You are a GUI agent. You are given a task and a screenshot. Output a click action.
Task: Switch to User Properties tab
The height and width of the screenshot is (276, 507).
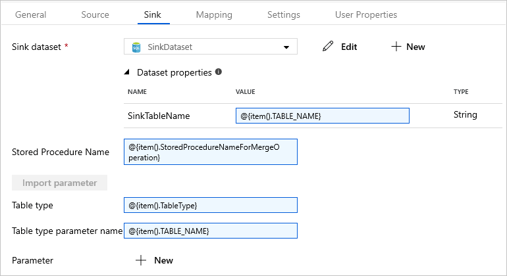pos(366,14)
